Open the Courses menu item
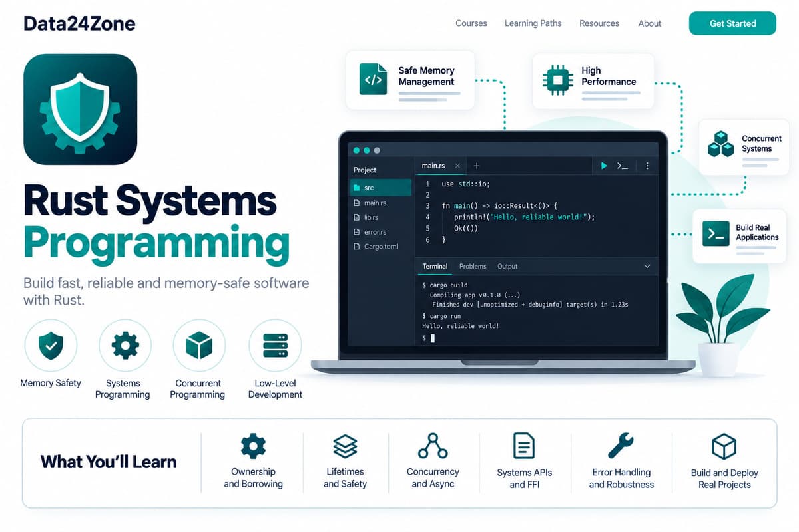799x532 pixels. click(471, 23)
